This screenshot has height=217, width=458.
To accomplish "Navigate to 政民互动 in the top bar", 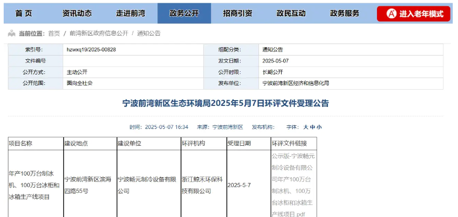I will pyautogui.click(x=291, y=14).
